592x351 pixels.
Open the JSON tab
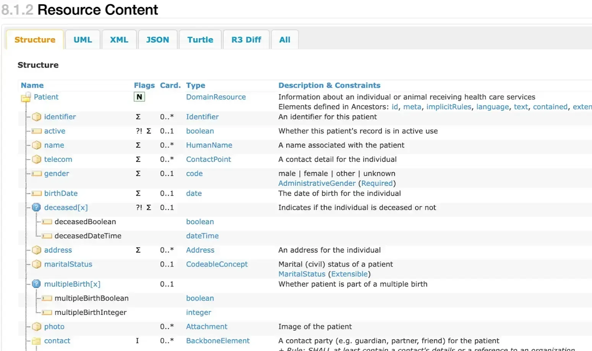click(157, 39)
